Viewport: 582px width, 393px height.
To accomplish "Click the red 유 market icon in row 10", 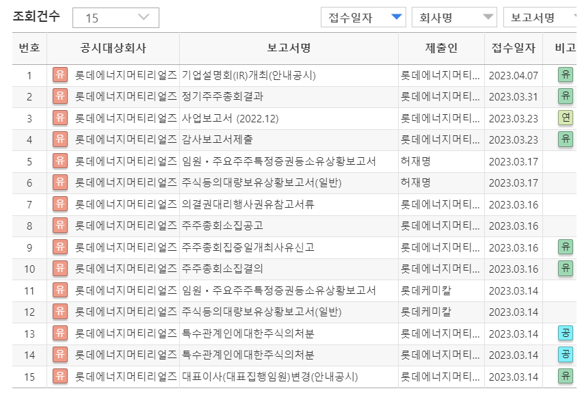I will [x=59, y=269].
